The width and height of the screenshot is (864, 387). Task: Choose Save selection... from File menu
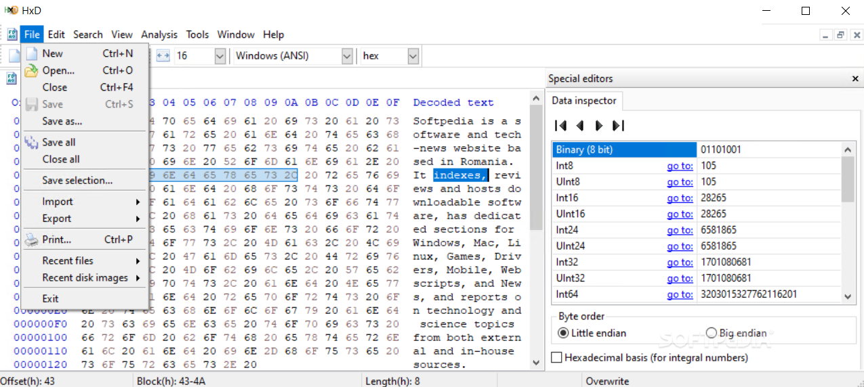pyautogui.click(x=85, y=181)
